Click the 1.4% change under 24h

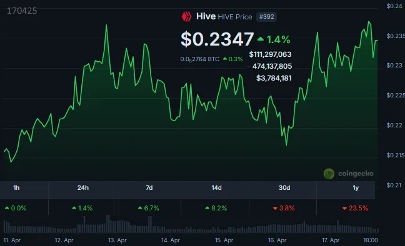tap(82, 208)
